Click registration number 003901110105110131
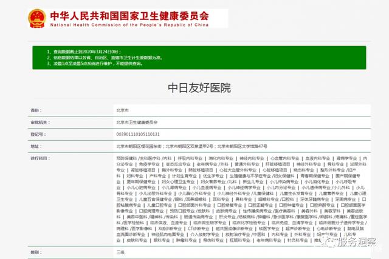The image size is (389, 259). 138,135
